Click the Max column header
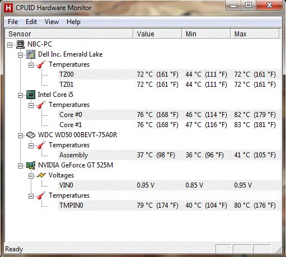This screenshot has width=286, height=257. (x=255, y=34)
